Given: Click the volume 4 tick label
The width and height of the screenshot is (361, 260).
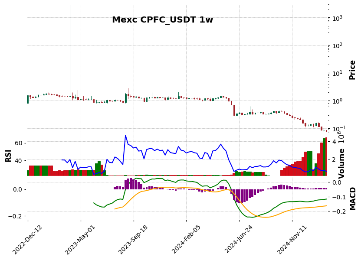Looking at the screenshot, I should click(335, 142).
